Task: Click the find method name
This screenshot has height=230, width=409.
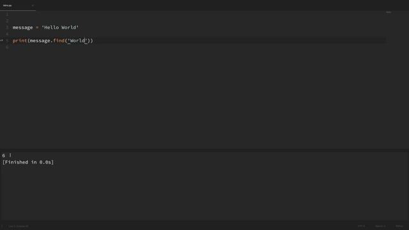Action: (x=59, y=41)
